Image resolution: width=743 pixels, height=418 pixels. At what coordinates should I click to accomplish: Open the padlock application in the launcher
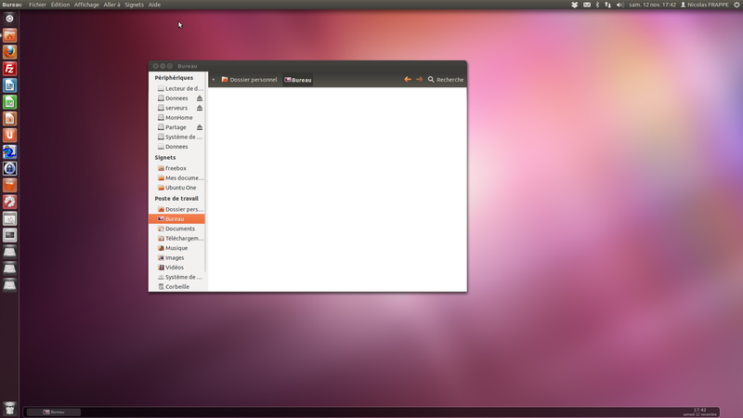(x=9, y=169)
